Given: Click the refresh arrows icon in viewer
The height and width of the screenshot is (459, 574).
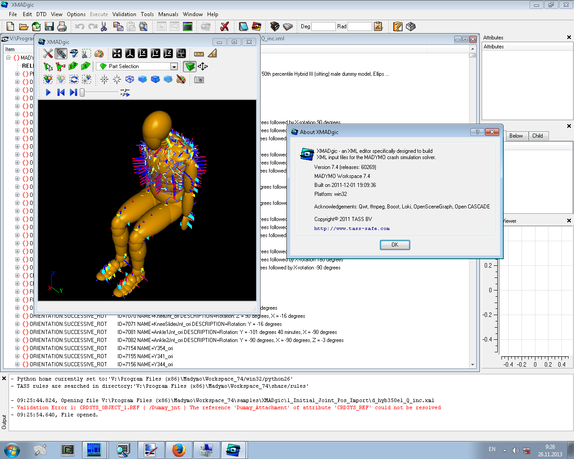Looking at the screenshot, I should pyautogui.click(x=74, y=79).
